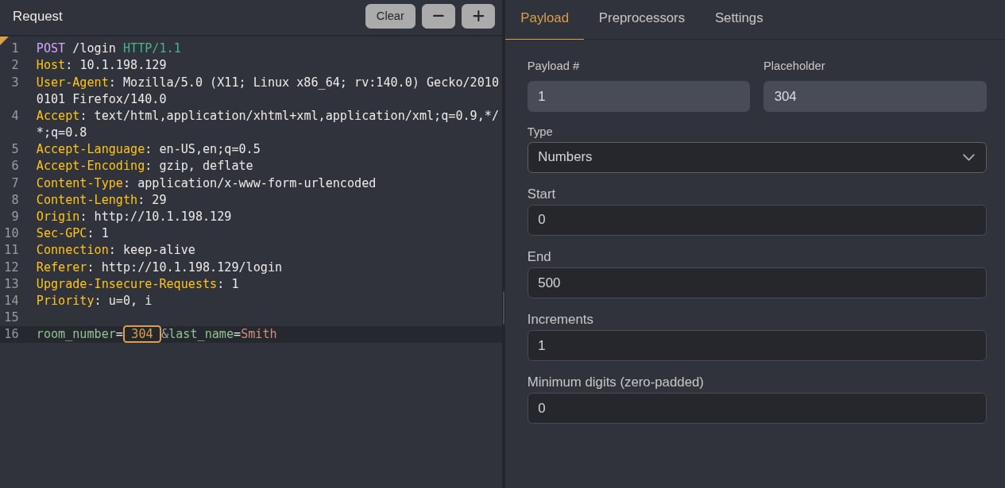Open the Settings tab

pyautogui.click(x=739, y=17)
